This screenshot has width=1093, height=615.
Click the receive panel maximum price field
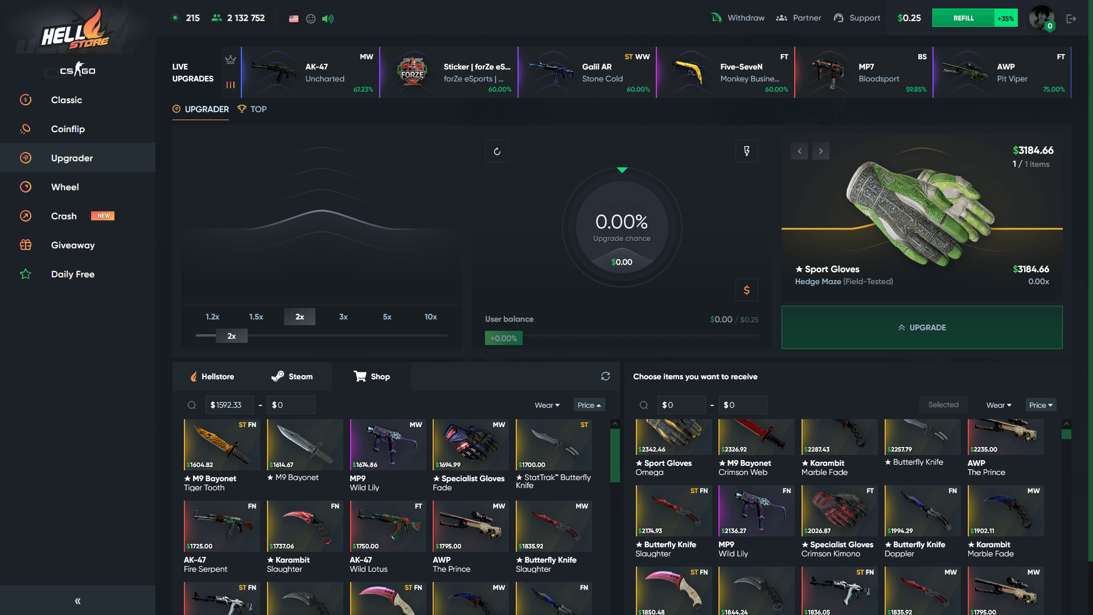(x=743, y=405)
